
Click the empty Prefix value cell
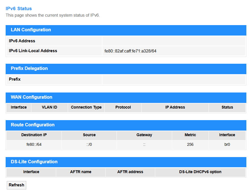[x=174, y=79]
